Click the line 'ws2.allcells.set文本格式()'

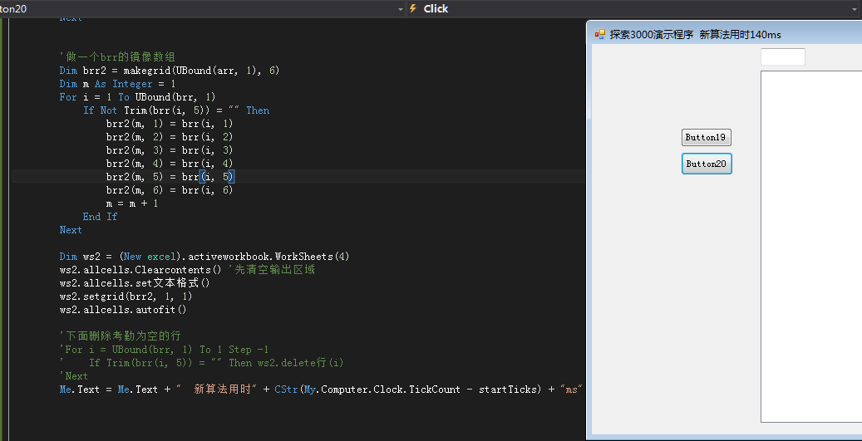135,283
